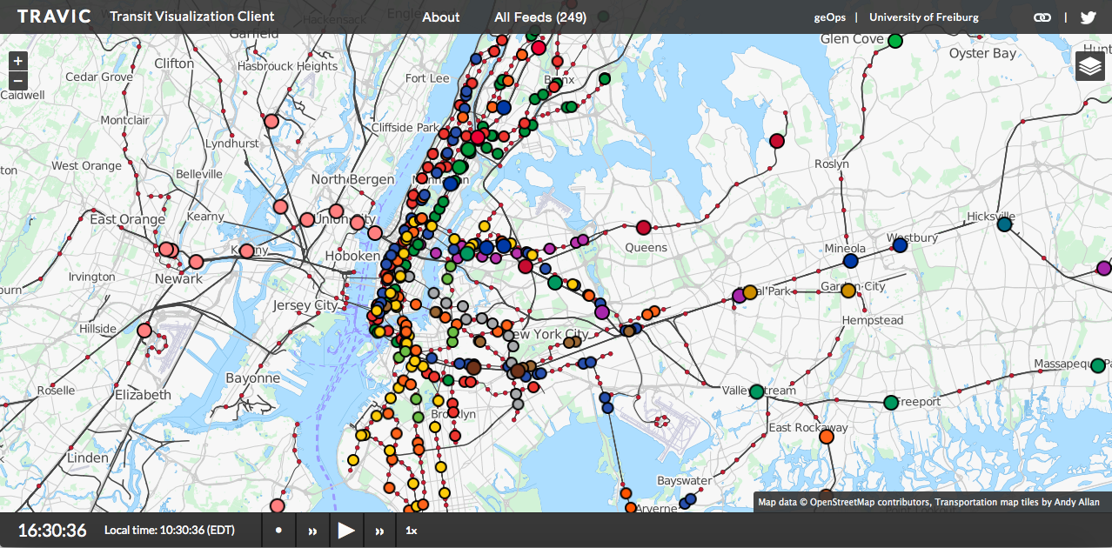
Task: Zoom out with the minus button
Action: pos(19,81)
